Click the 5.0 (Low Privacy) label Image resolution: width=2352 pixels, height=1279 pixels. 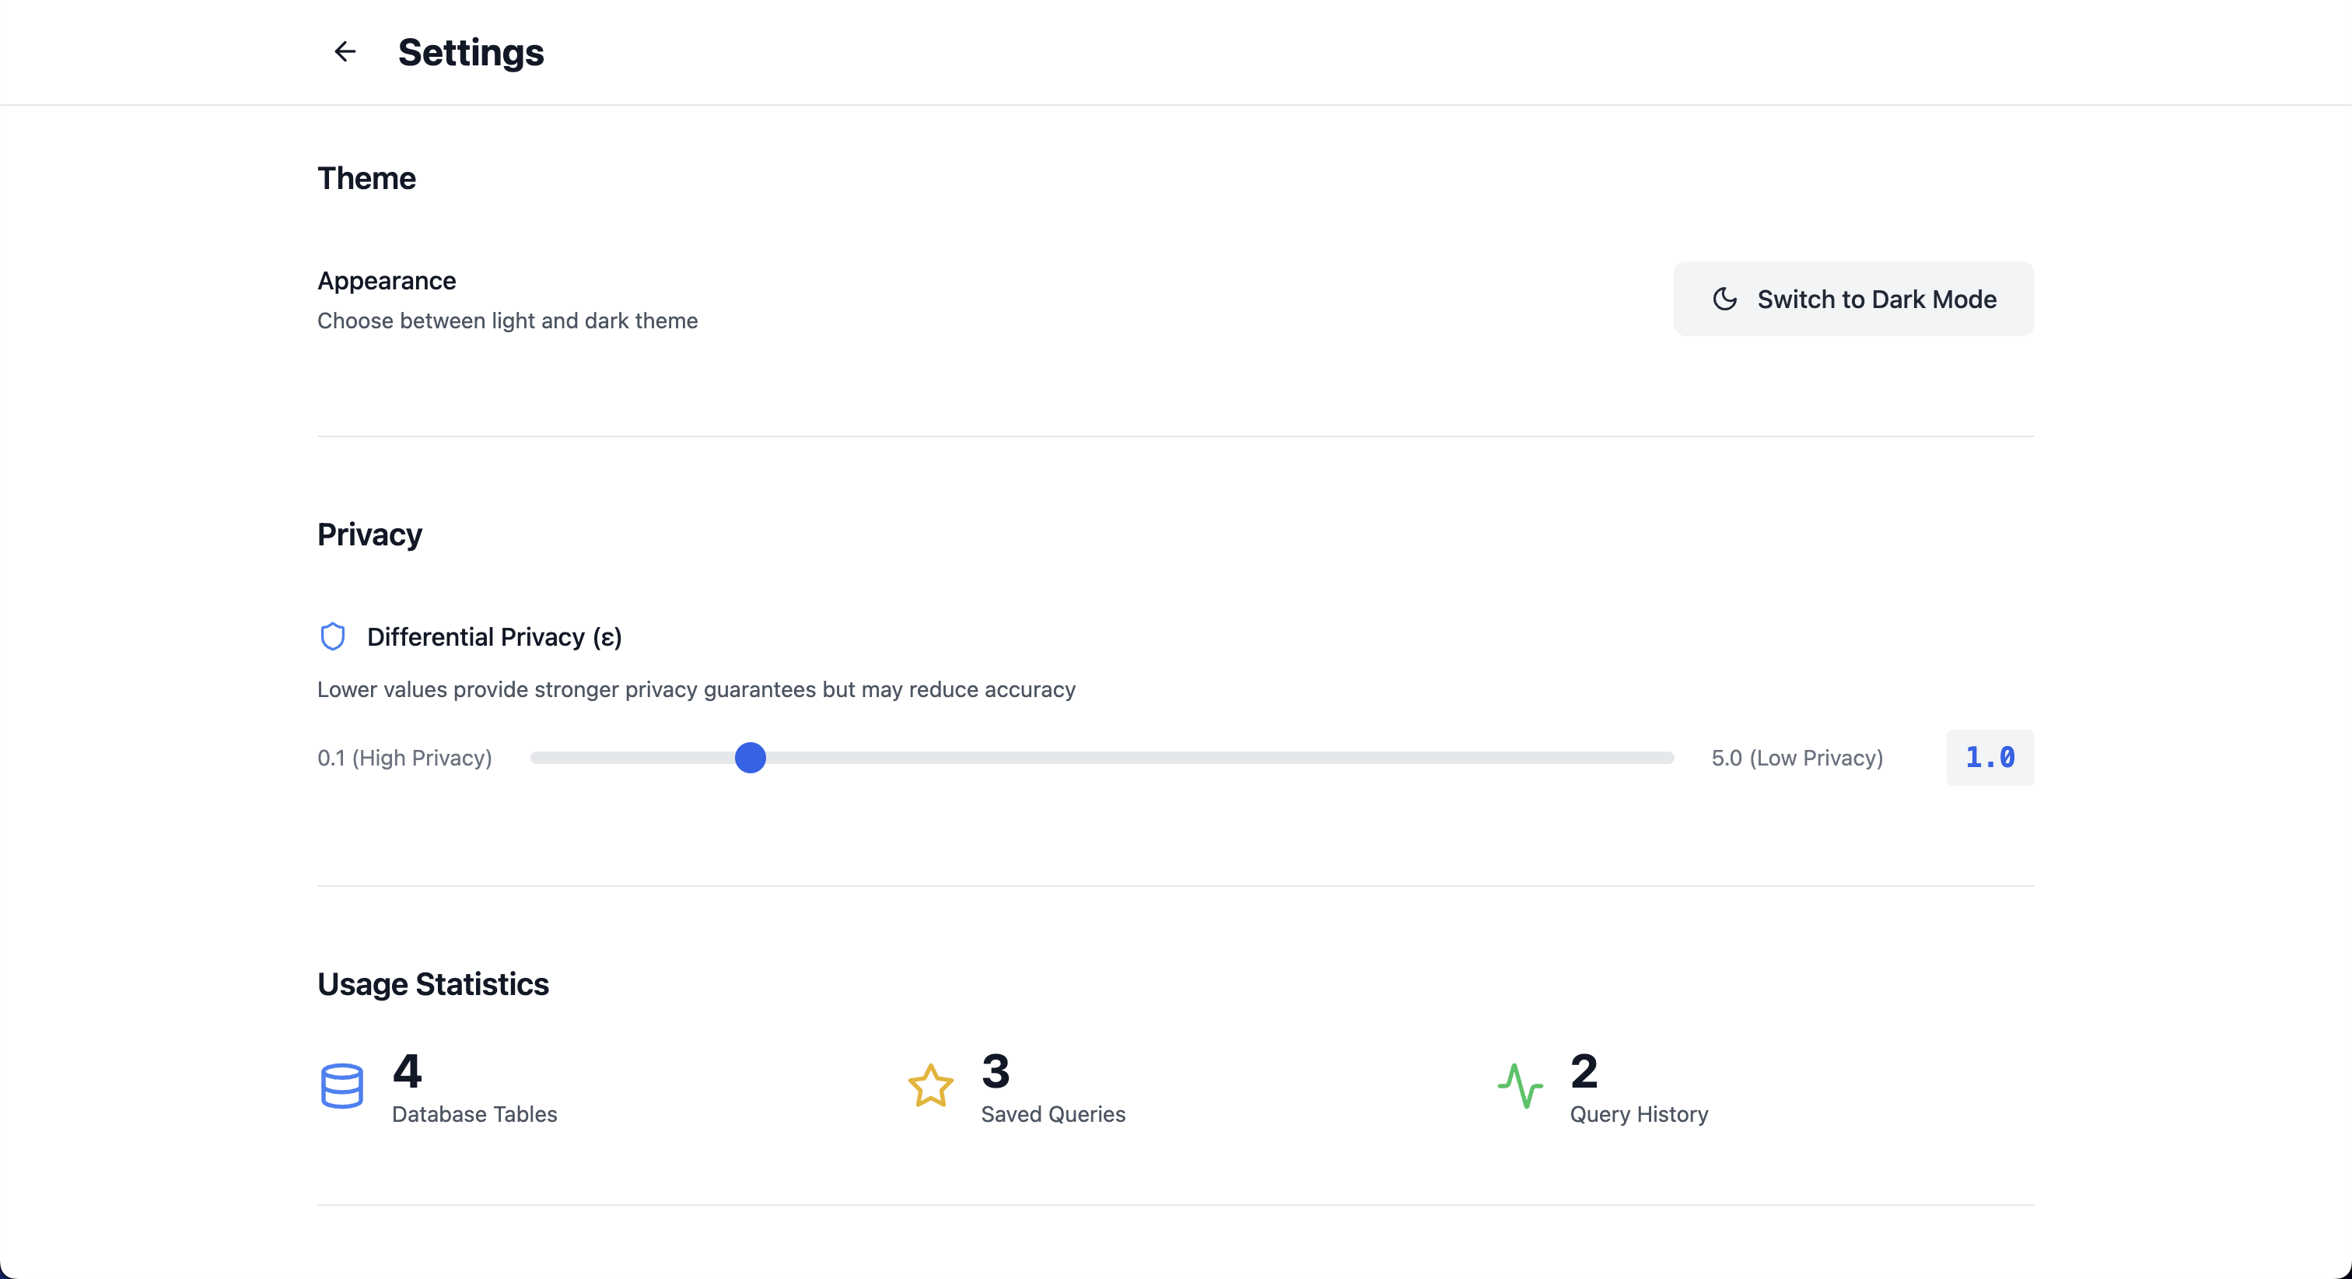1797,757
